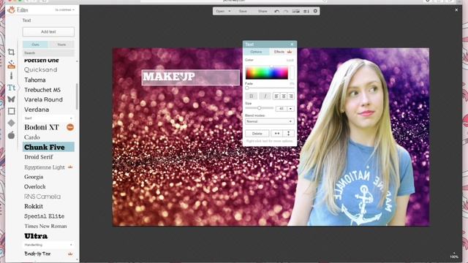Click the Egyptienne Light crown icon

(70, 167)
